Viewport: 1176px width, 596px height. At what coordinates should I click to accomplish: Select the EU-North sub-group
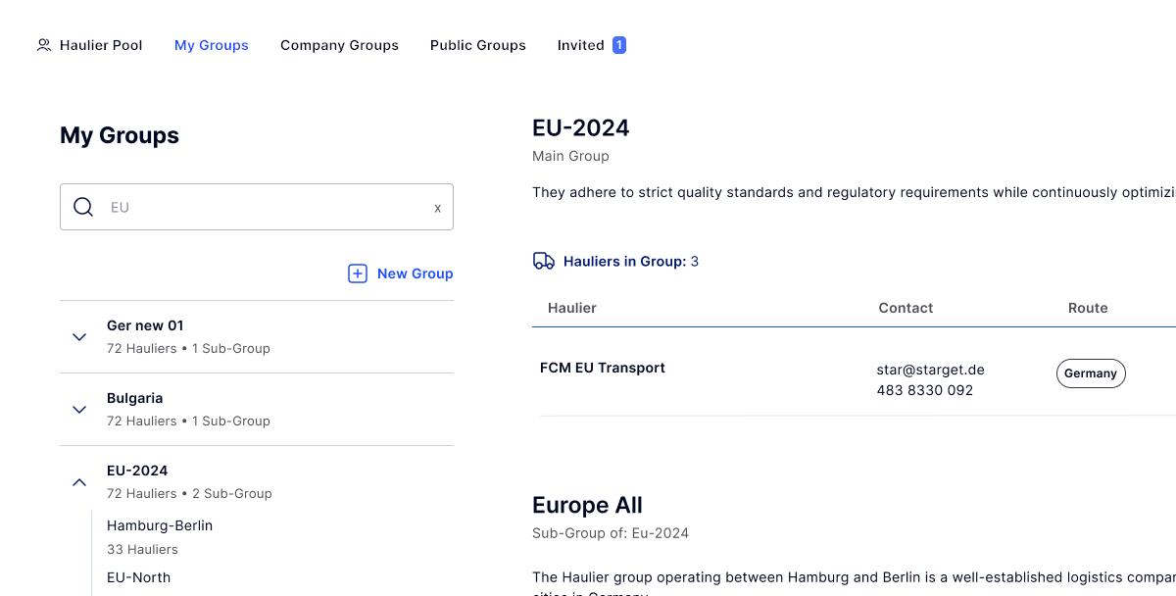point(138,577)
